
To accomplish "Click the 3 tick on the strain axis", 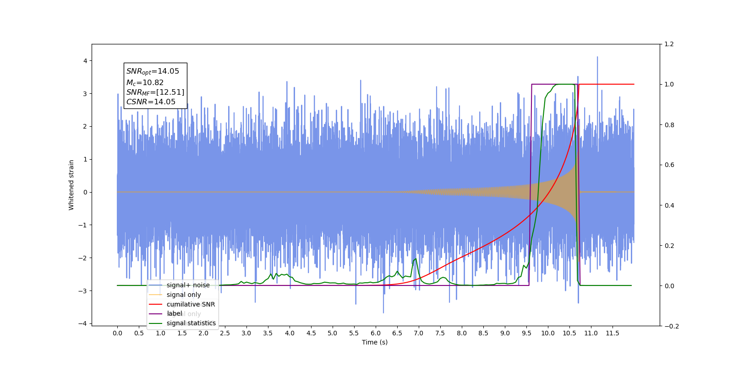I will click(x=85, y=94).
